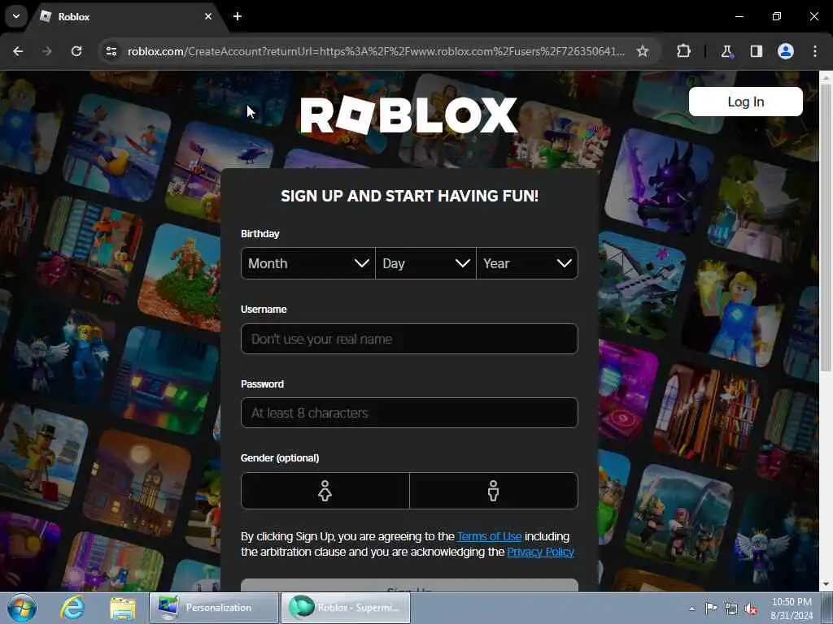833x624 pixels.
Task: Click the Log In button
Action: 745,102
